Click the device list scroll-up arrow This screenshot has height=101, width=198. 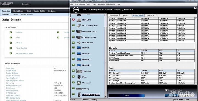coord(106,15)
